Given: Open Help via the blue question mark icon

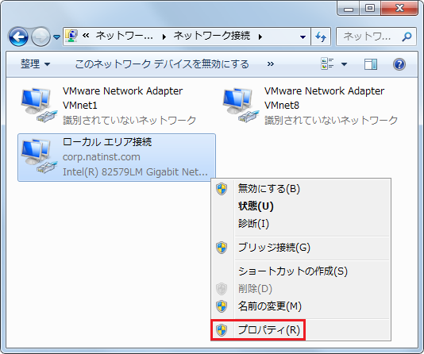Looking at the screenshot, I should coord(399,64).
